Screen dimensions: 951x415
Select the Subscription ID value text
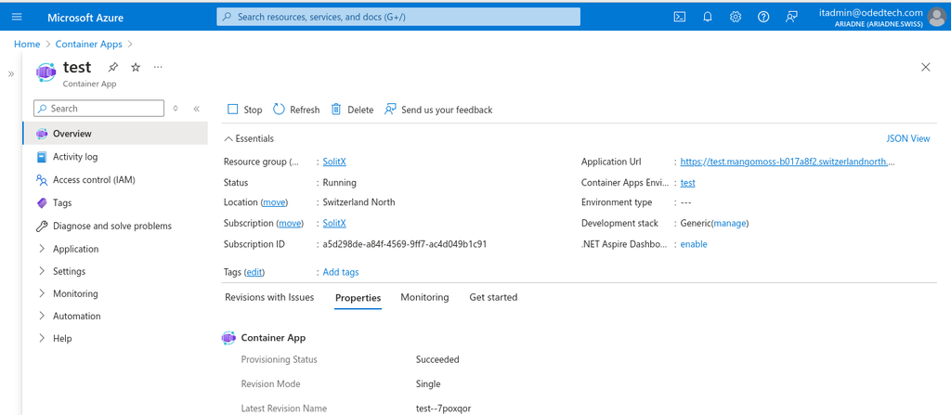pyautogui.click(x=405, y=244)
